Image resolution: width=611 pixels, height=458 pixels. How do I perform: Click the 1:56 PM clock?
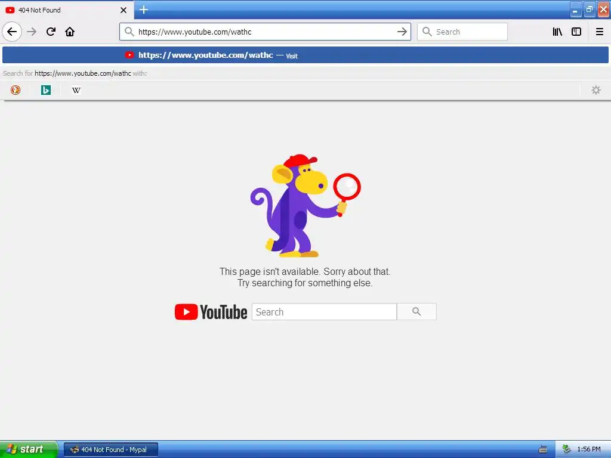point(589,449)
